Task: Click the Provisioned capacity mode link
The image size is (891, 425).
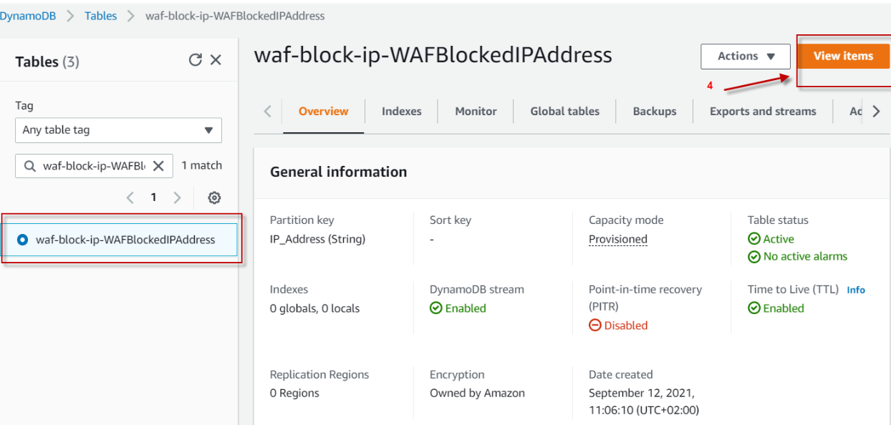Action: 617,240
